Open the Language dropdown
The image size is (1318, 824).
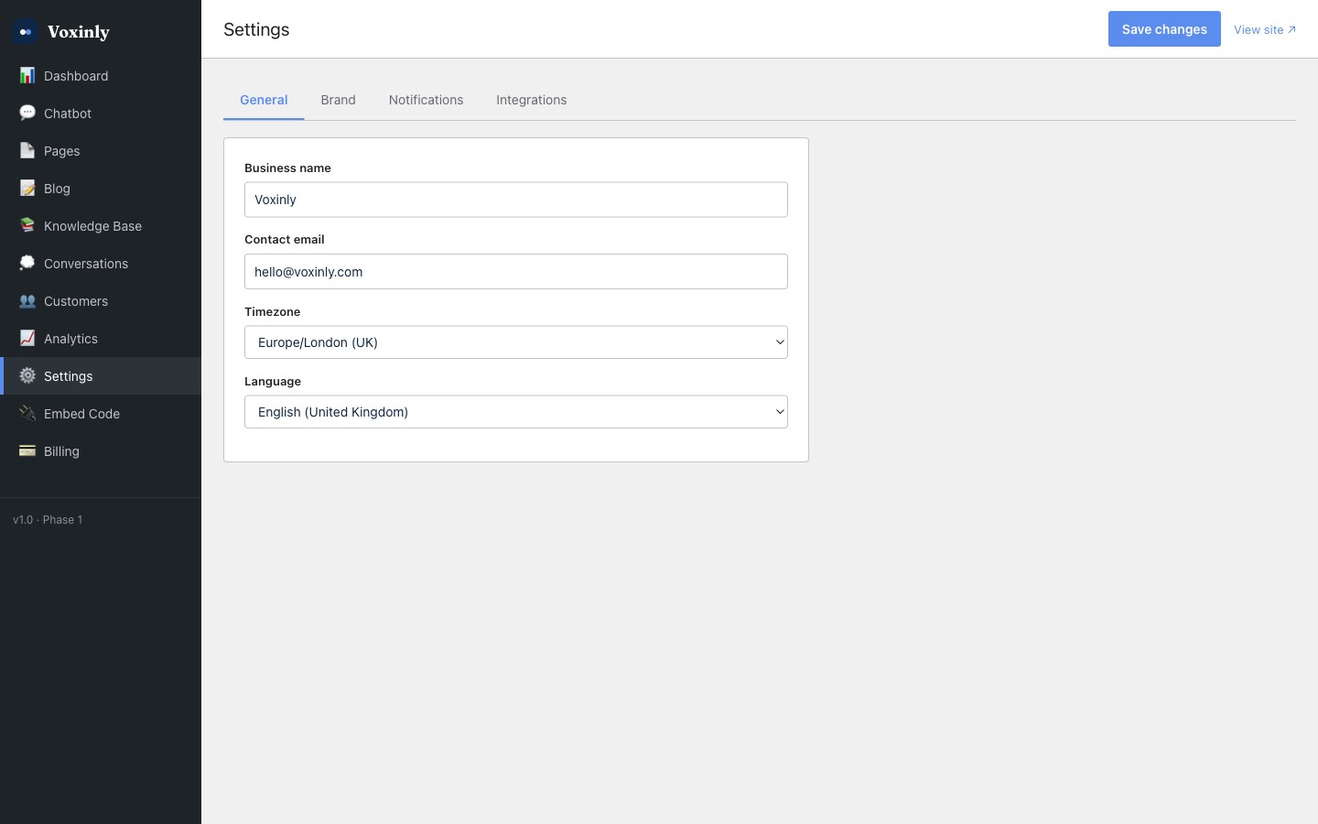pos(516,412)
